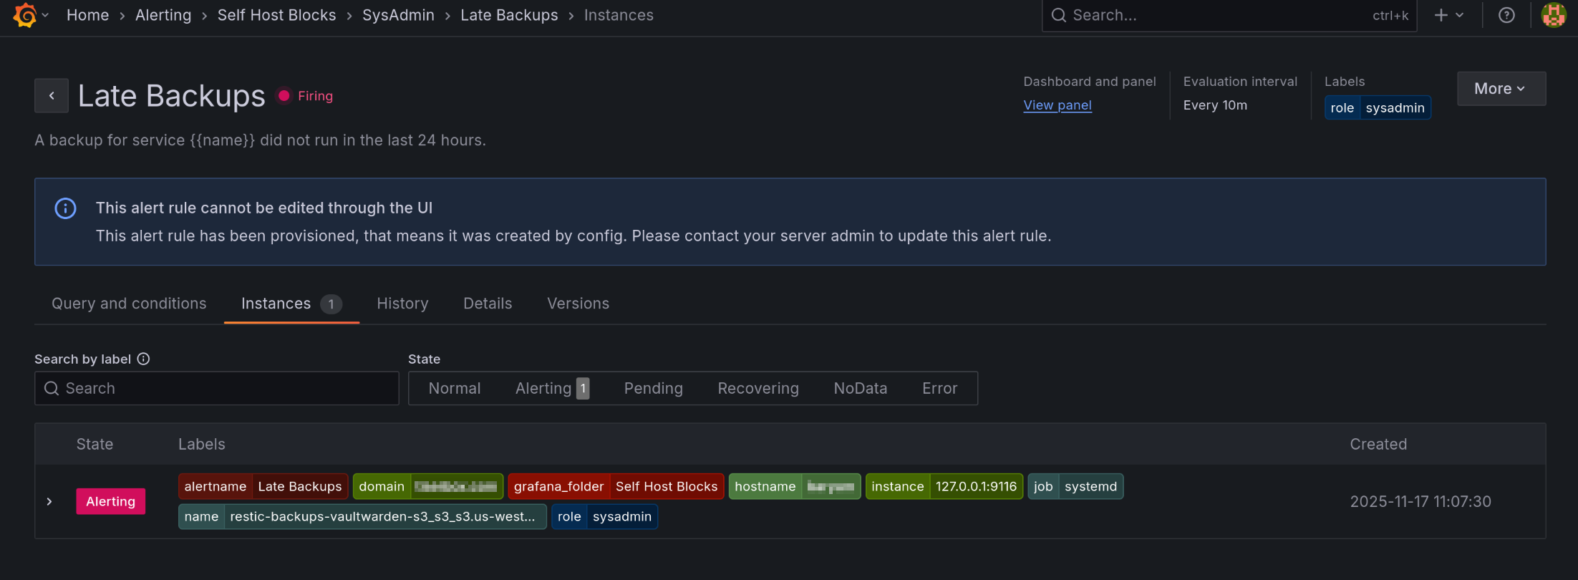The image size is (1578, 580).
Task: Open the dropdown arrow beside Grafana logo
Action: coord(45,15)
